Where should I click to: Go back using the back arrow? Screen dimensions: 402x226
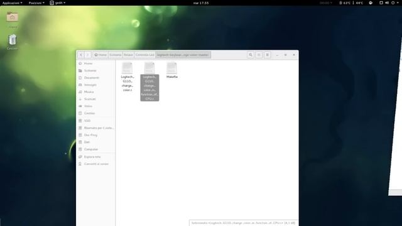coord(81,55)
